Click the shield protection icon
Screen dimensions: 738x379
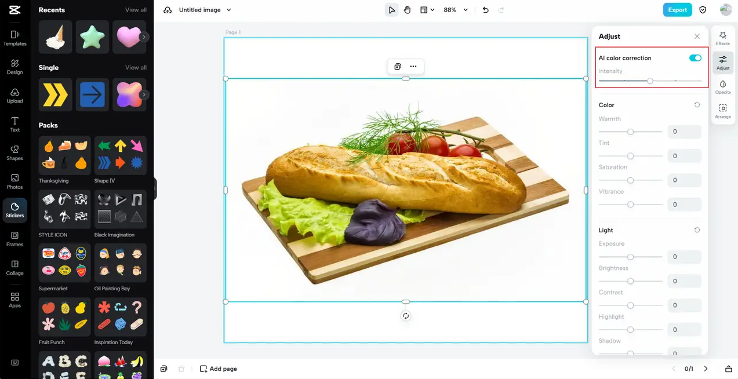click(x=703, y=10)
